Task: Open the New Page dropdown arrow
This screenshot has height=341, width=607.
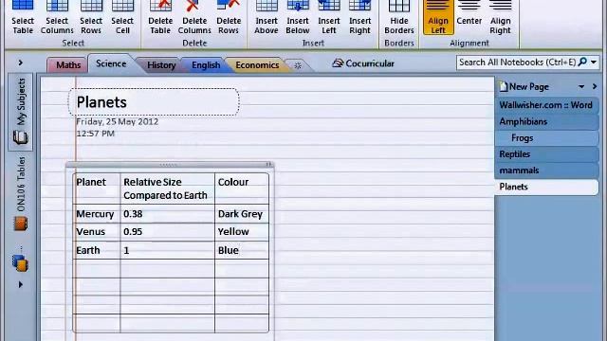Action: (581, 86)
